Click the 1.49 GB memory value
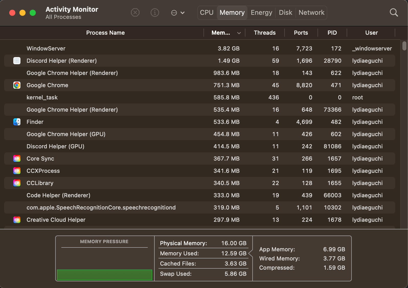The image size is (408, 288). 229,61
